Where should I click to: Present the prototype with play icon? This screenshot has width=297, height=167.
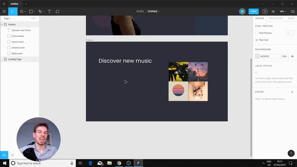[x=265, y=12]
